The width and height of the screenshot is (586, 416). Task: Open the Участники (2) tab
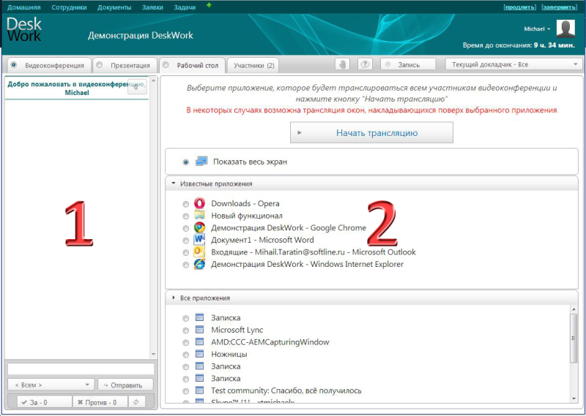click(x=253, y=65)
